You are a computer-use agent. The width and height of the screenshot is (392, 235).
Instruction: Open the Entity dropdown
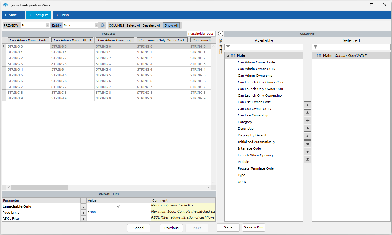[x=96, y=25]
